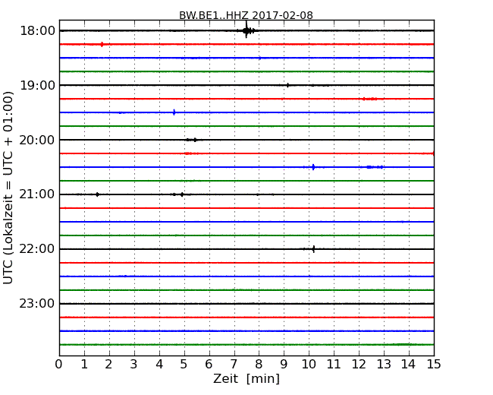Click the x-axis tick label 11

coord(334,365)
